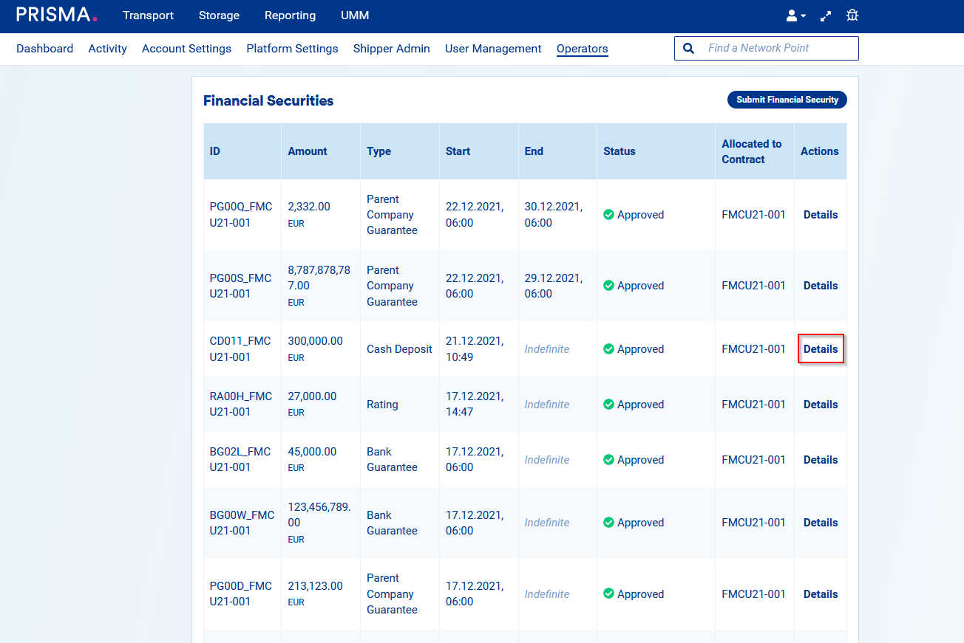Viewport: 964px width, 643px height.
Task: Click the bug report icon
Action: (x=852, y=16)
